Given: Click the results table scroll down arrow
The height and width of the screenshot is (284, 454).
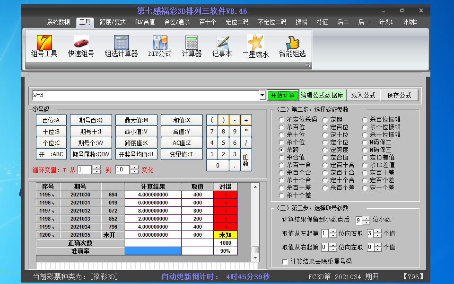Looking at the screenshot, I should (x=255, y=257).
